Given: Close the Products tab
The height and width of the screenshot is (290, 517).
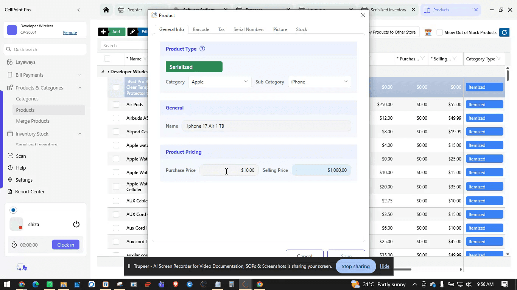Looking at the screenshot, I should click(x=476, y=10).
